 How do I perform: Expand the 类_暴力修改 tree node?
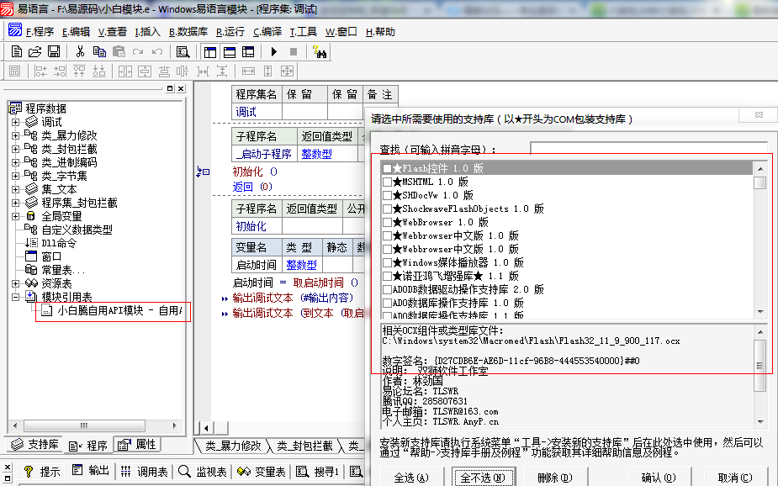click(15, 135)
